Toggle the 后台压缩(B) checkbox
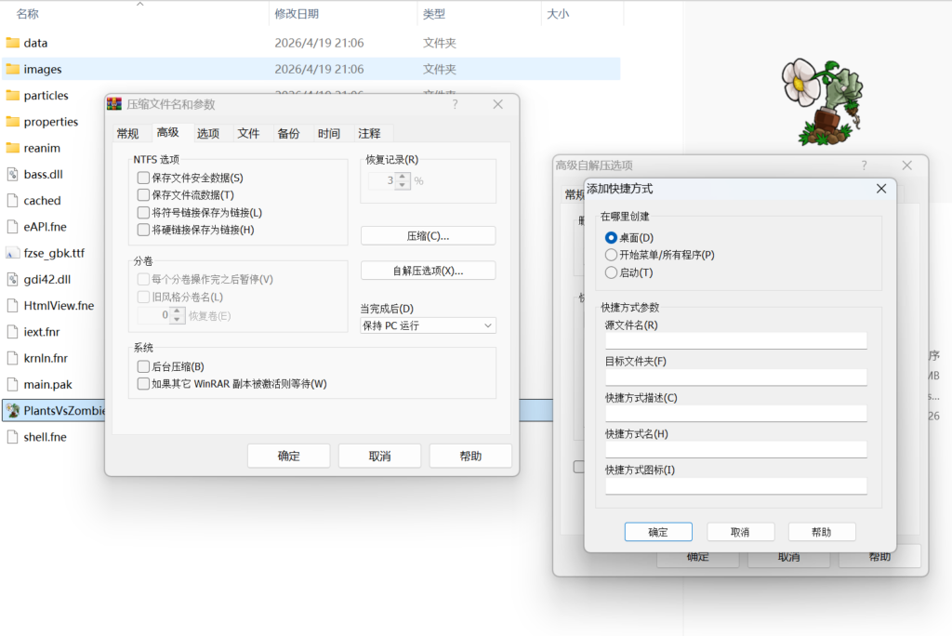The height and width of the screenshot is (636, 952). click(143, 367)
